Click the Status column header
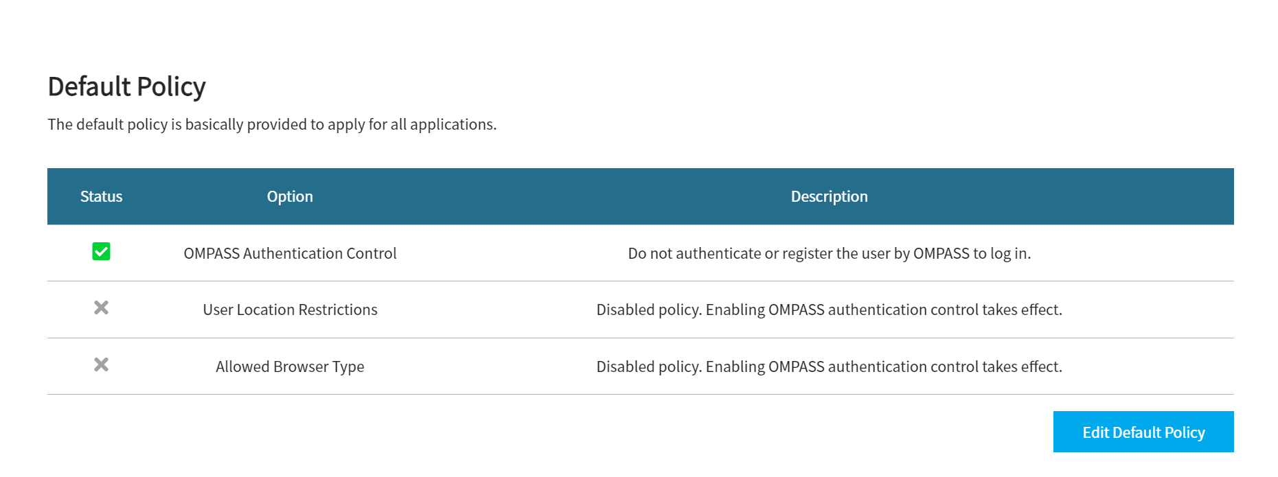 pyautogui.click(x=101, y=196)
